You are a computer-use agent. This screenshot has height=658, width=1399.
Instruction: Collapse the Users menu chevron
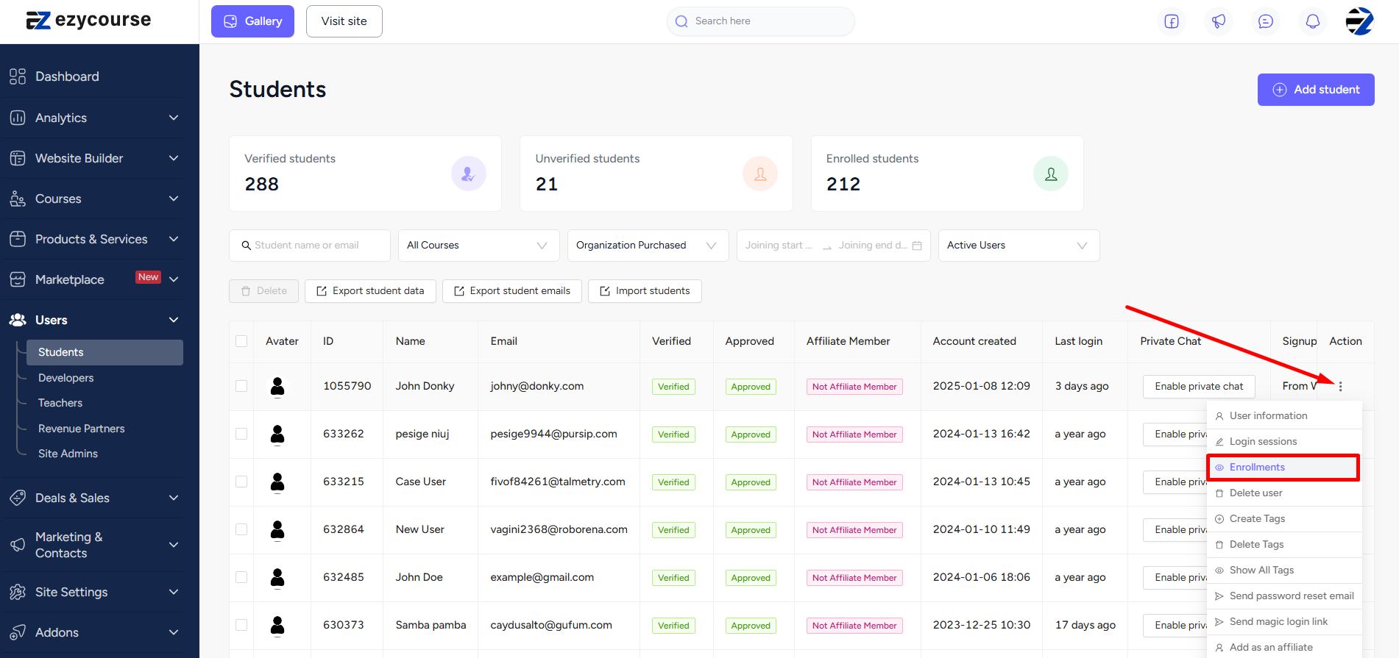click(x=174, y=320)
